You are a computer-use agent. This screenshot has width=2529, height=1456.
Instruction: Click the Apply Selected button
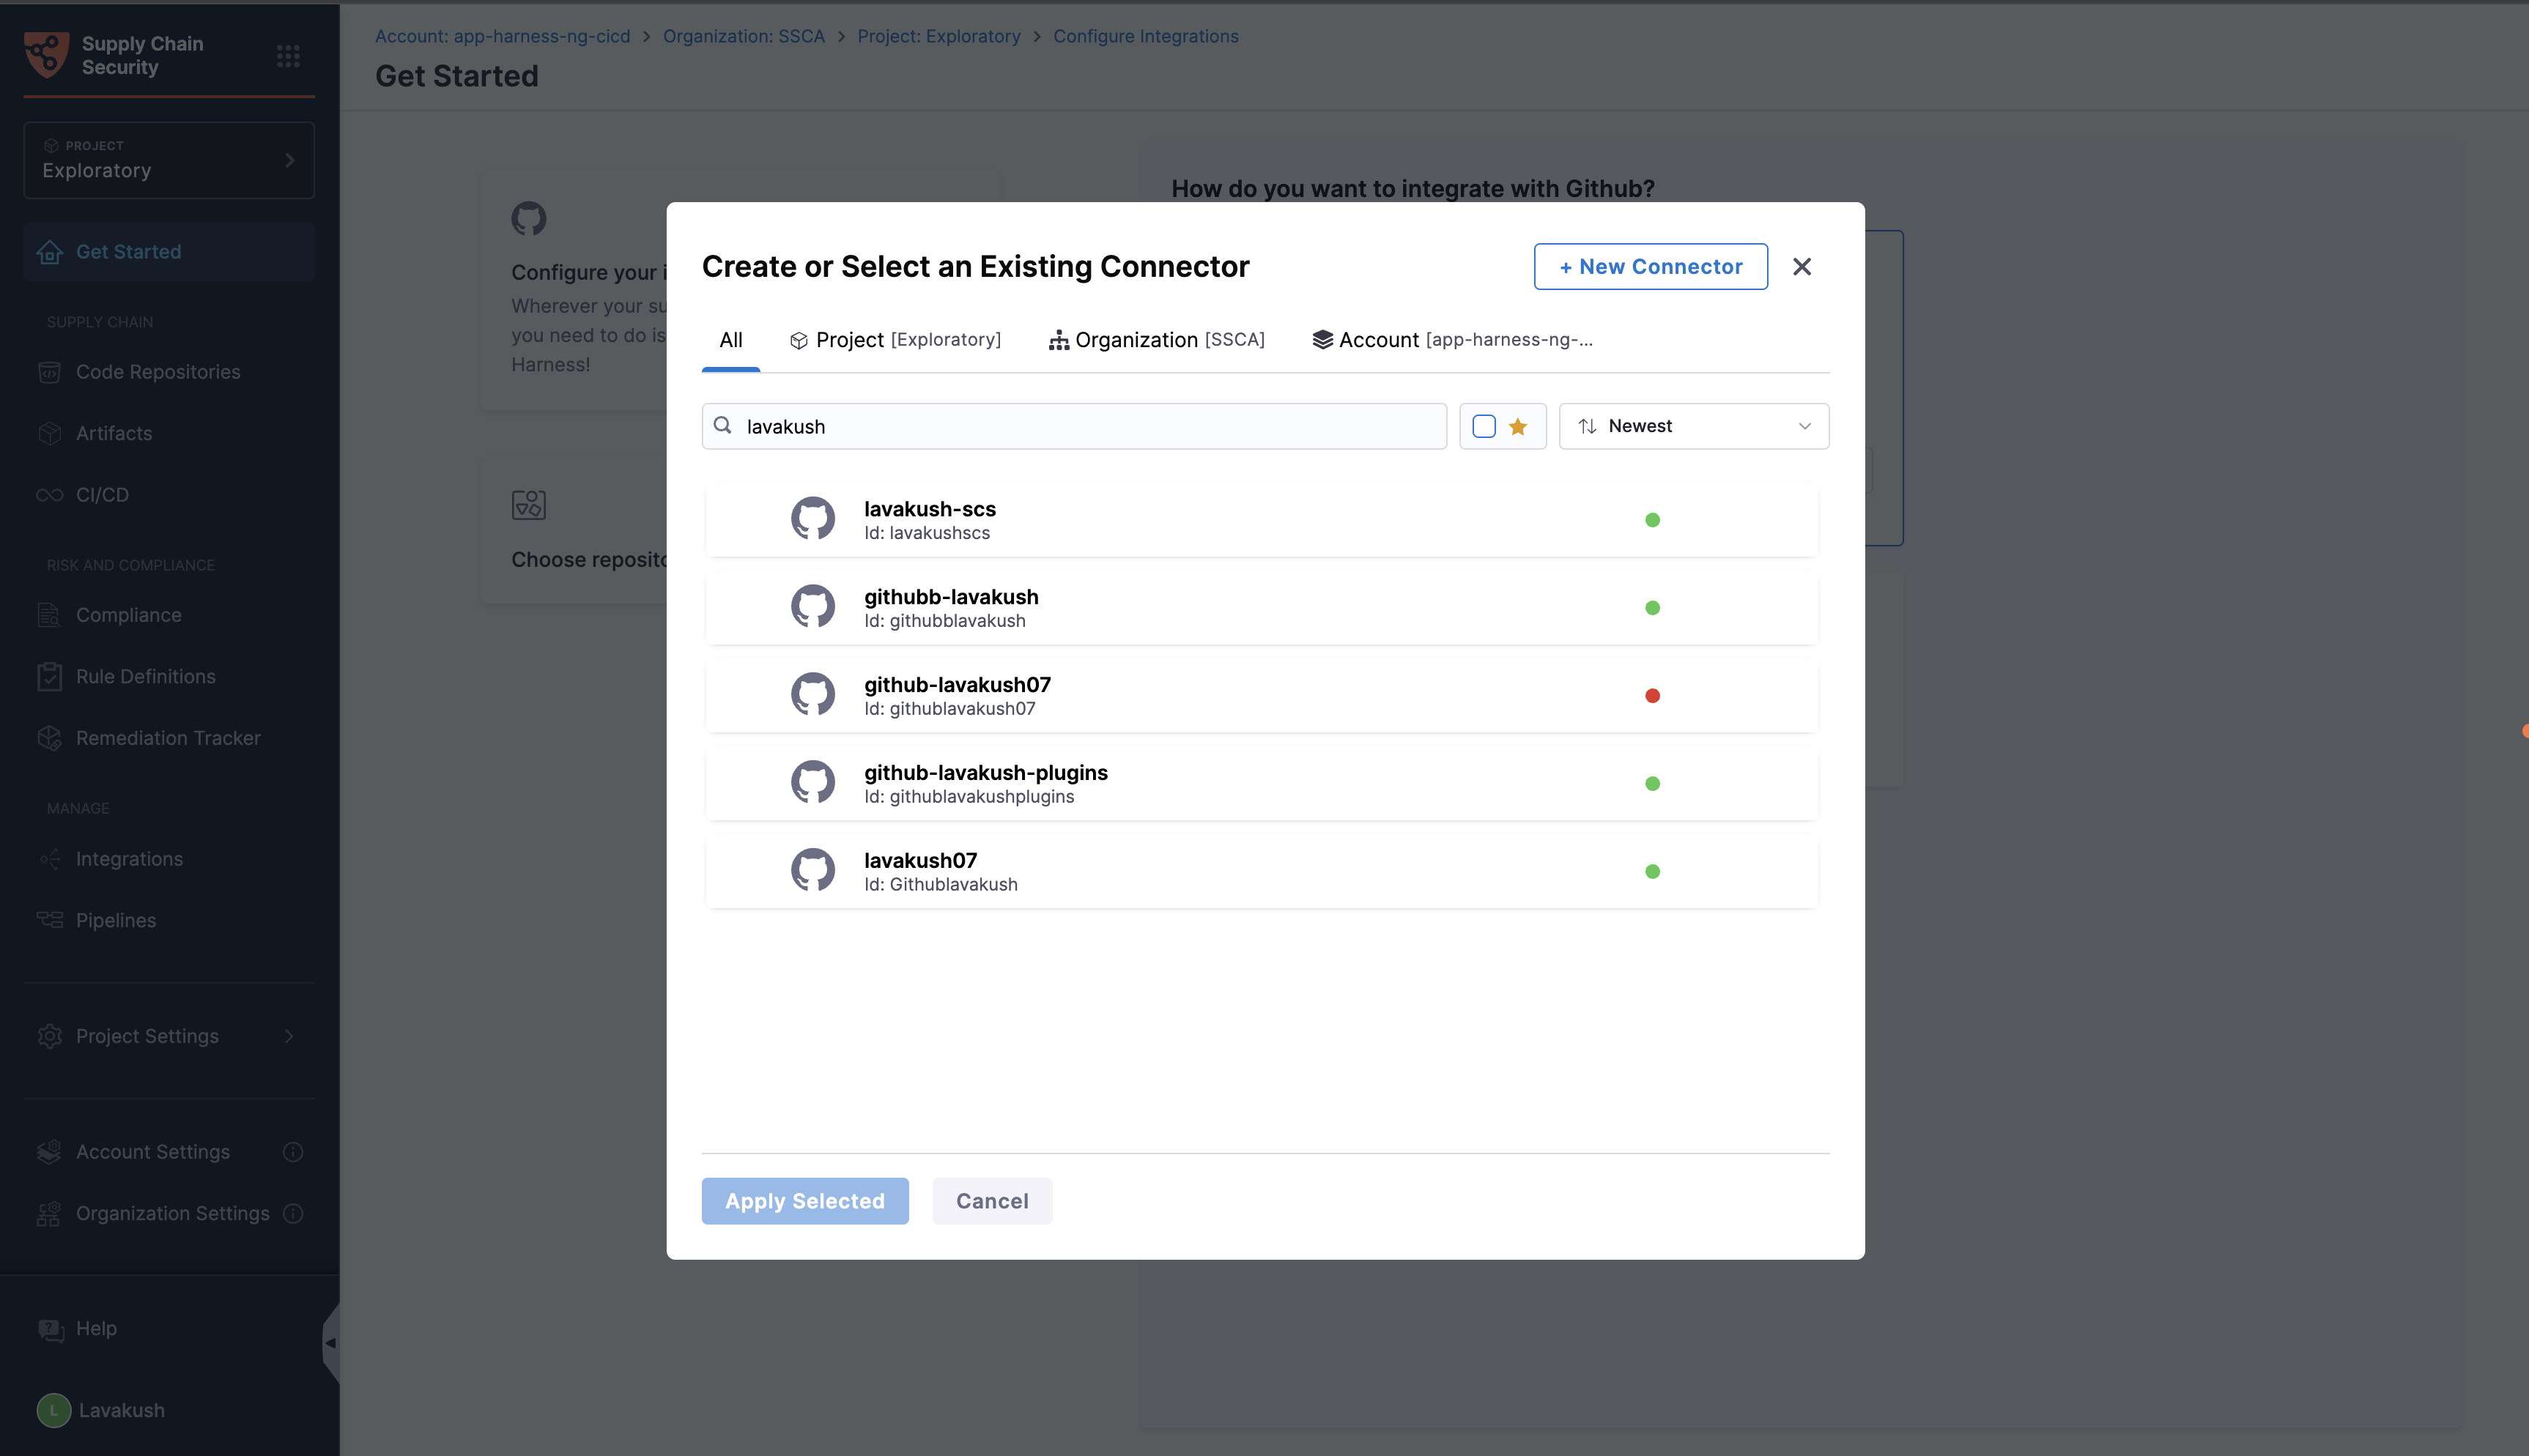[x=805, y=1201]
